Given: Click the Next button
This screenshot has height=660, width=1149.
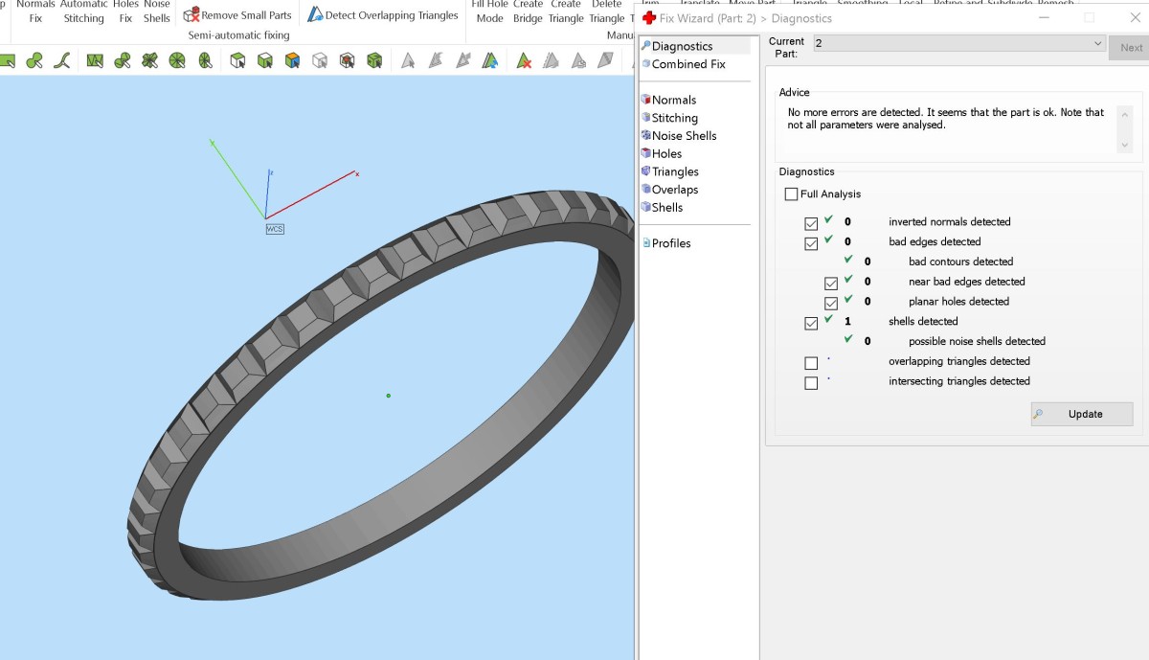Looking at the screenshot, I should 1131,48.
